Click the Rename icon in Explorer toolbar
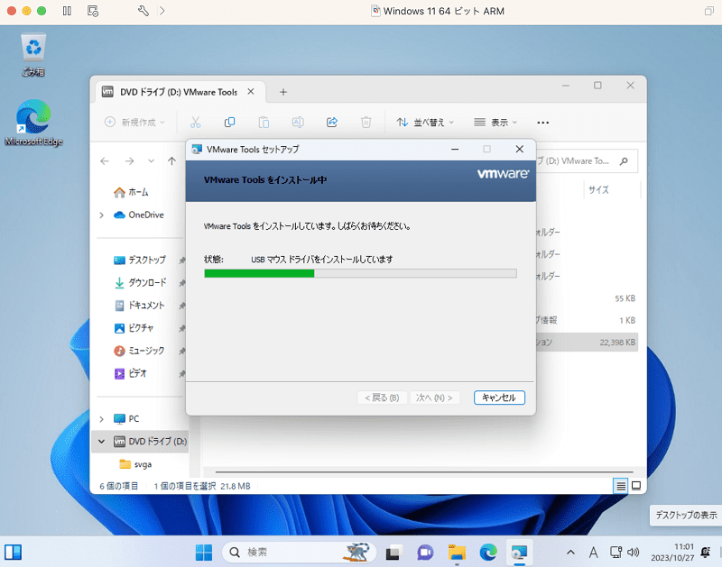722x567 pixels. (x=298, y=123)
